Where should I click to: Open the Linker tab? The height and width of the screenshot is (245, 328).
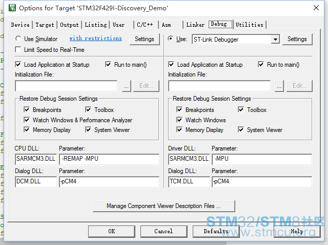[x=195, y=25]
